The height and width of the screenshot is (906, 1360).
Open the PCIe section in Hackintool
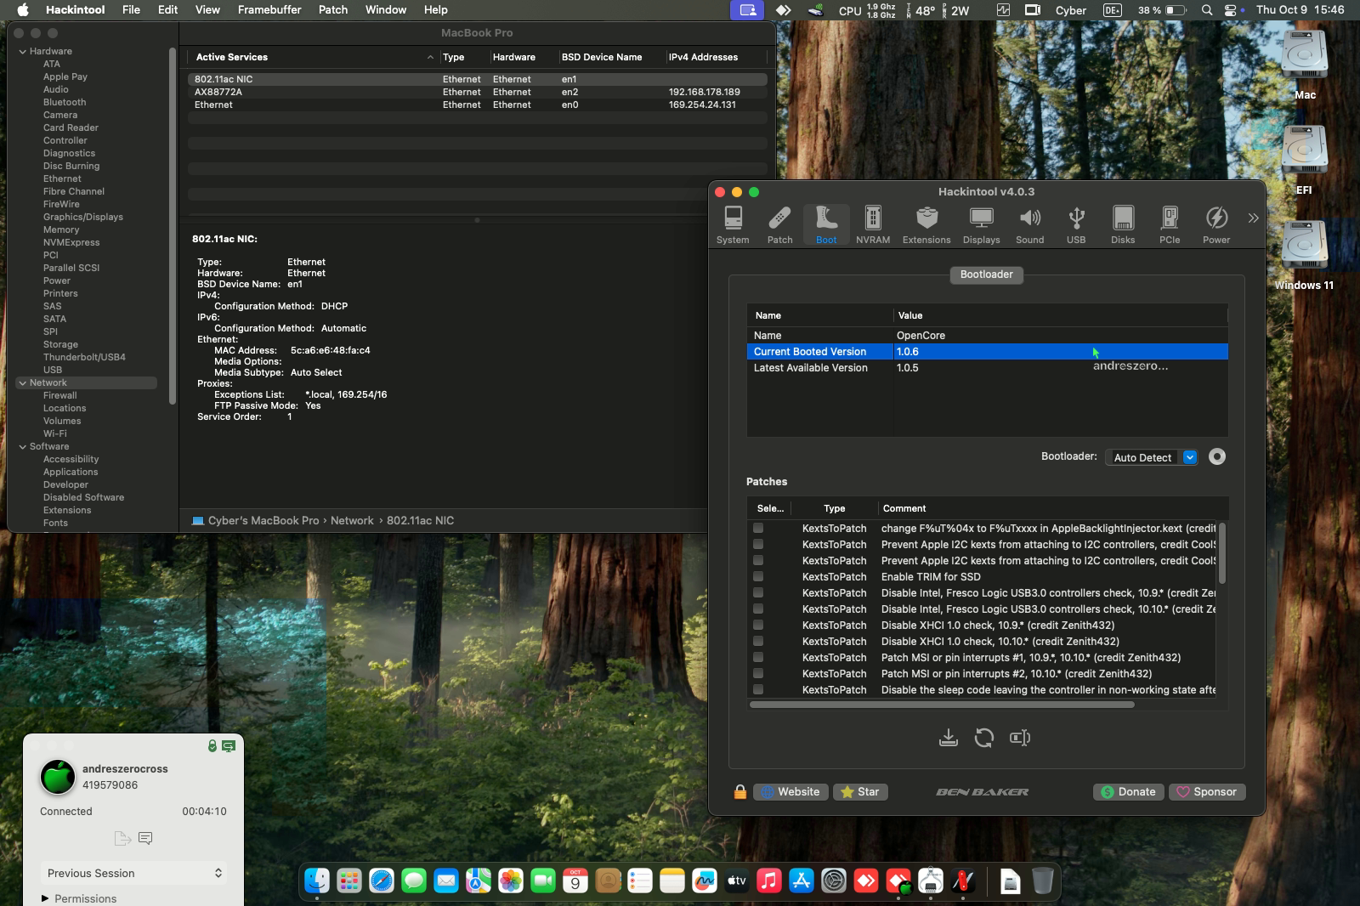1170,225
